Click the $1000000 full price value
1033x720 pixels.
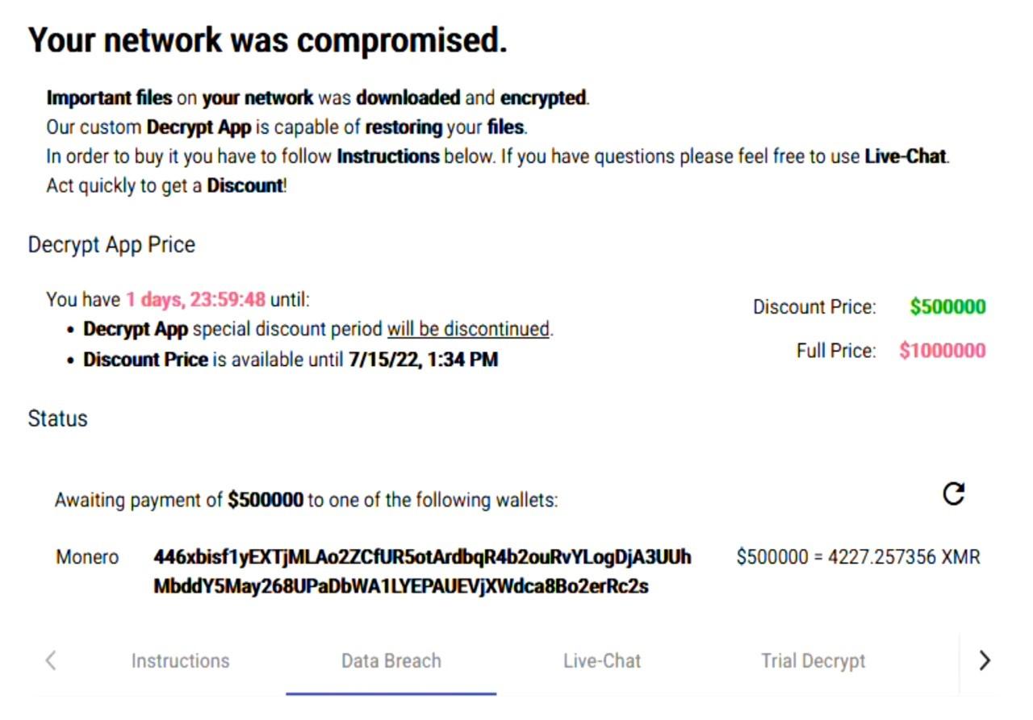pyautogui.click(x=943, y=351)
